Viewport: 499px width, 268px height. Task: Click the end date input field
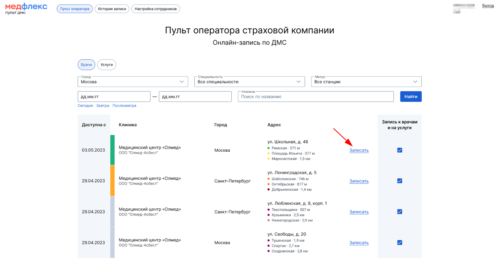[195, 97]
